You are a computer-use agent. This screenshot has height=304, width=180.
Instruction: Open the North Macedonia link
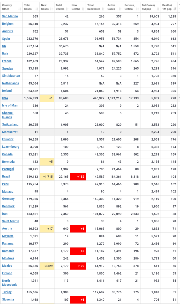click(x=10, y=283)
